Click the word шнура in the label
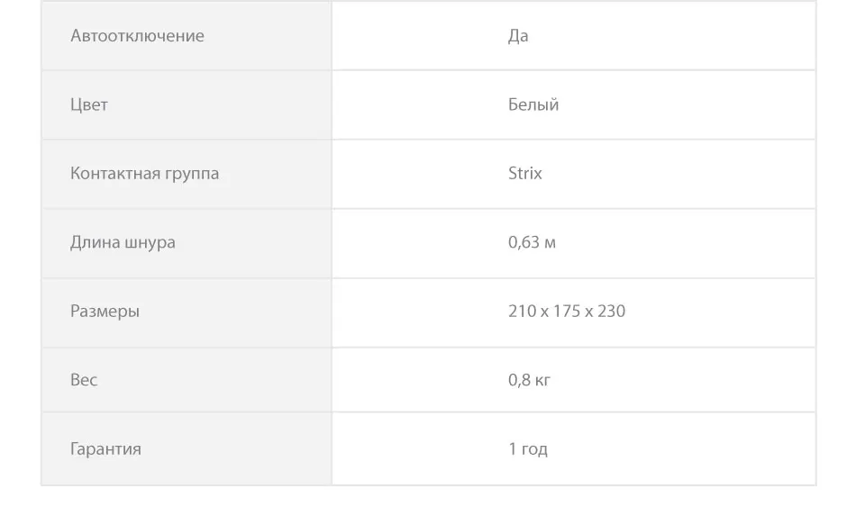The height and width of the screenshot is (525, 856). tap(150, 243)
